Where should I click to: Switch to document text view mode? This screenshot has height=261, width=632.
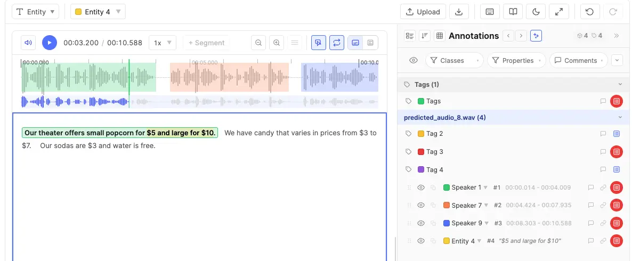coord(370,43)
